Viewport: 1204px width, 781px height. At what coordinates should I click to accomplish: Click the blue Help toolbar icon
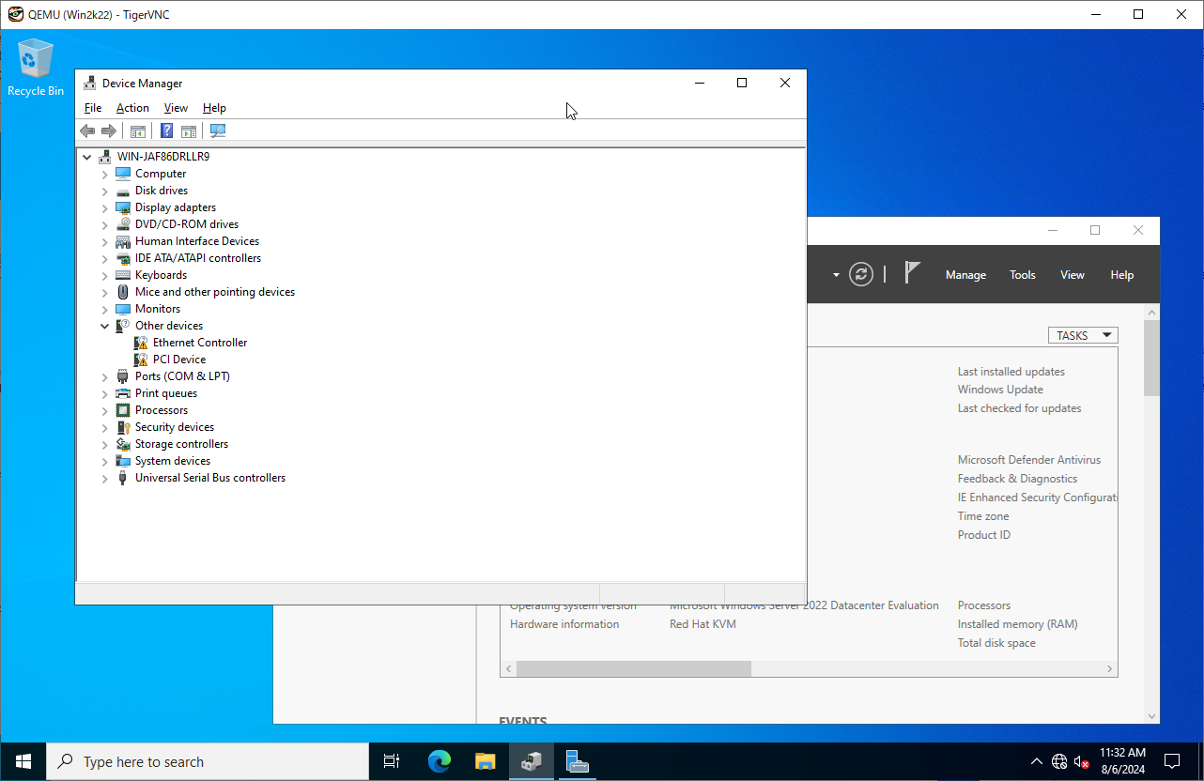pyautogui.click(x=166, y=130)
